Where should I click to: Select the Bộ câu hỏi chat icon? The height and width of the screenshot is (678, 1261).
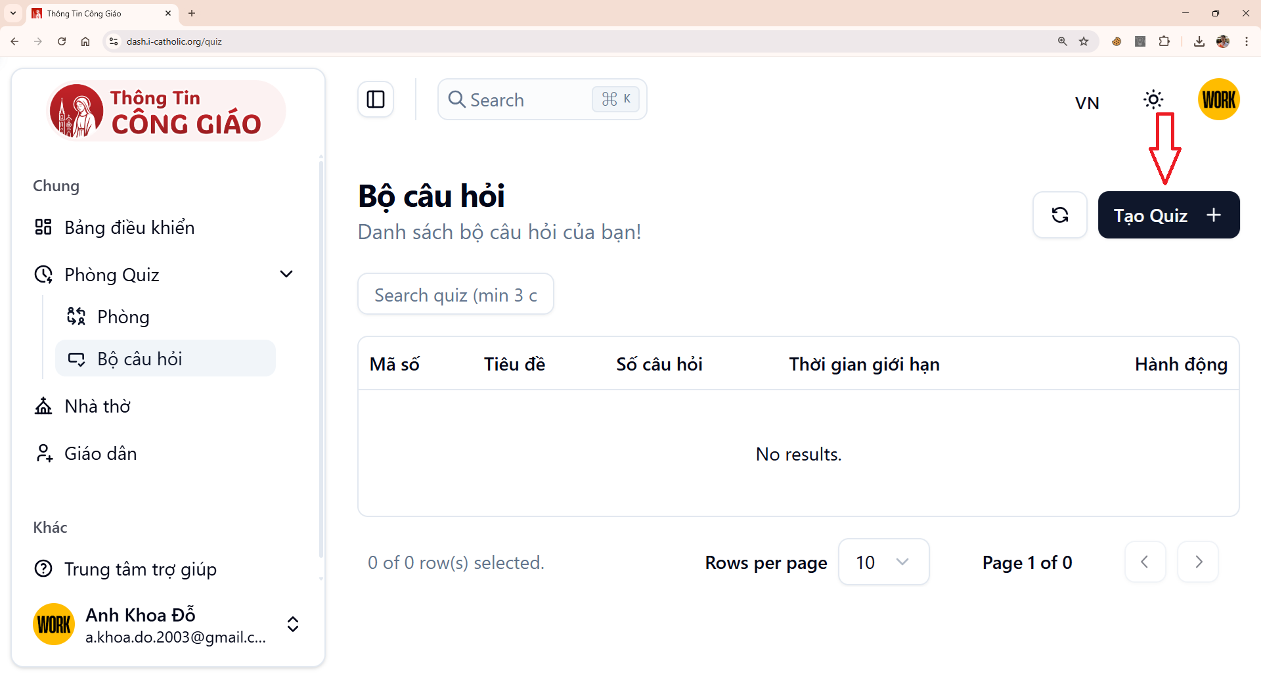[x=77, y=358]
